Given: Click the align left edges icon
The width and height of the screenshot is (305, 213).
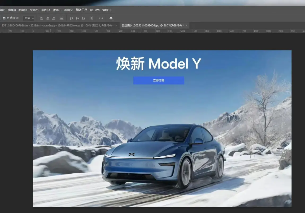Looking at the screenshot, I should (41, 18).
